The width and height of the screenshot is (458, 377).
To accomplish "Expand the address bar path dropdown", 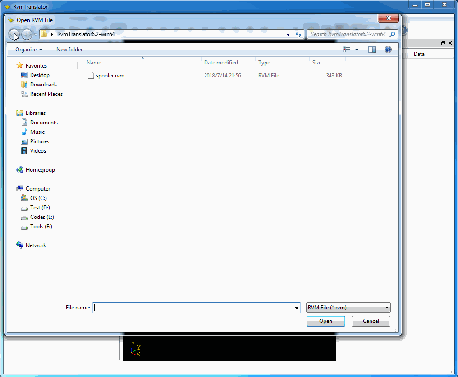I will pos(289,34).
